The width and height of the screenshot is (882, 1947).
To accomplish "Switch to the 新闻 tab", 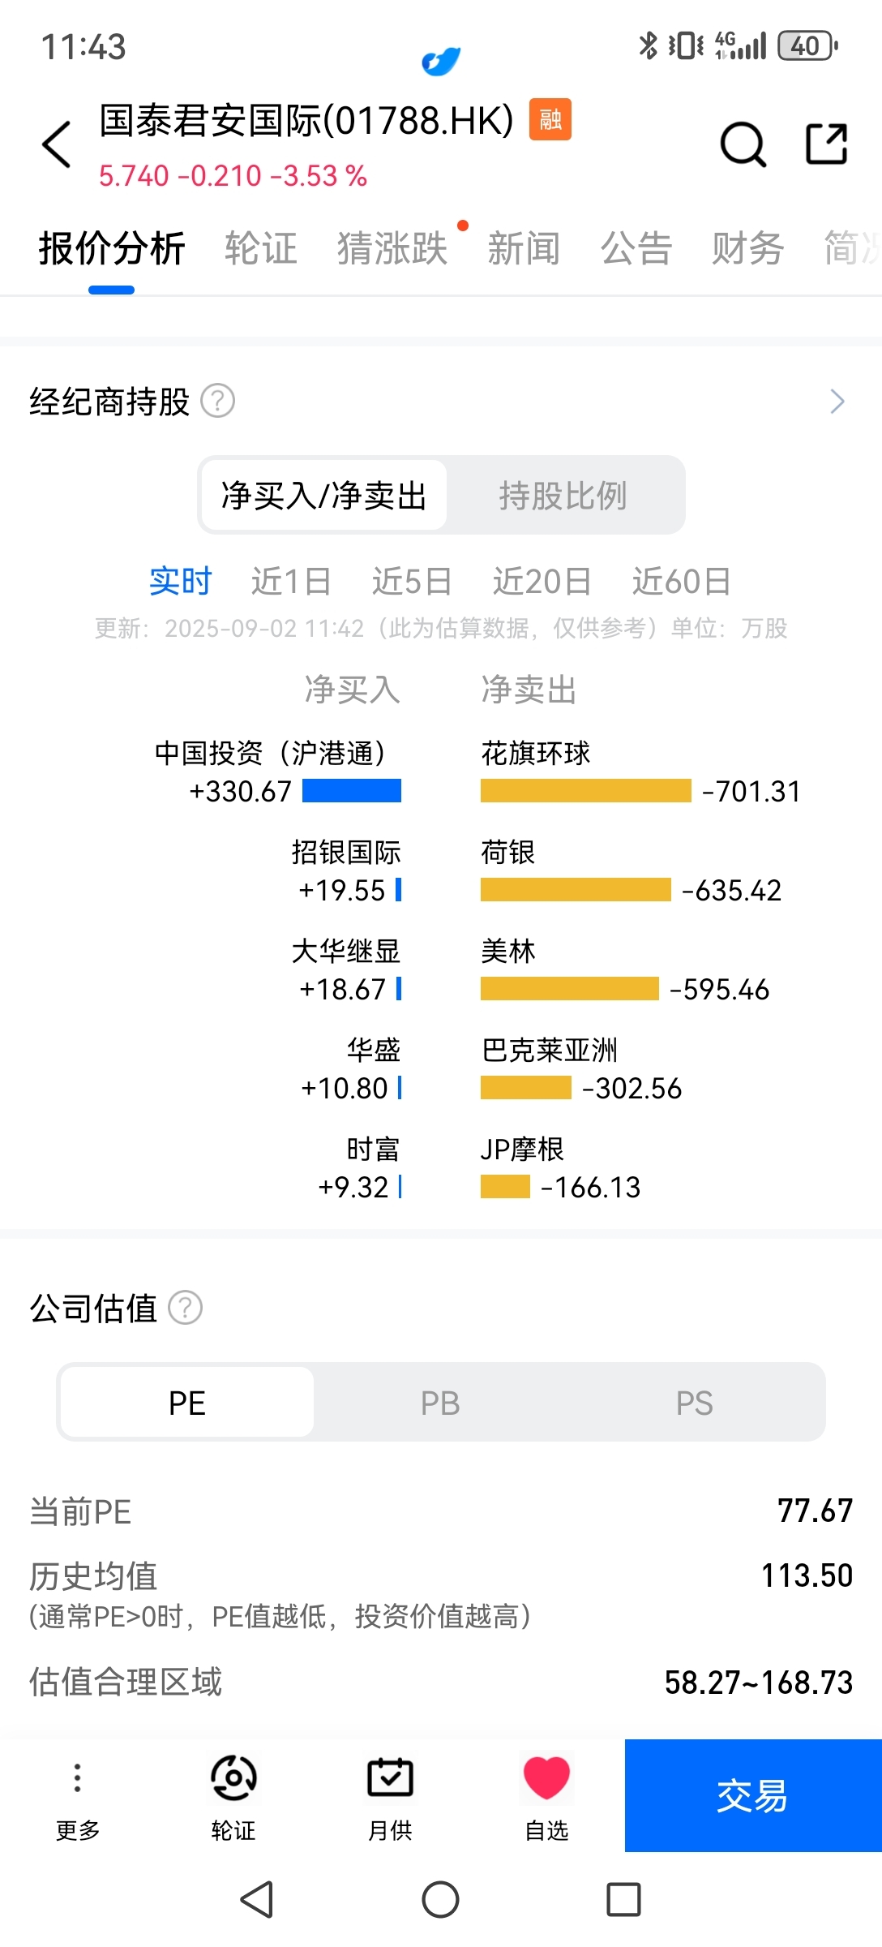I will (524, 248).
